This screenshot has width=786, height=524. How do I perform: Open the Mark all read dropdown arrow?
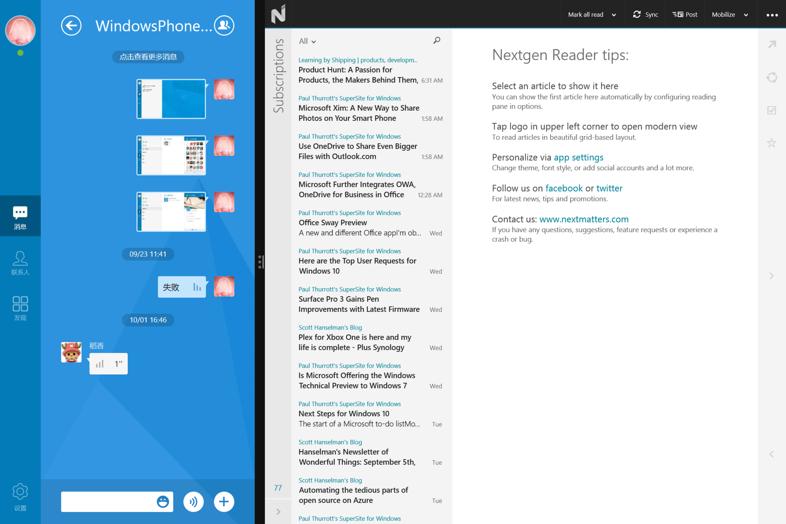click(614, 15)
